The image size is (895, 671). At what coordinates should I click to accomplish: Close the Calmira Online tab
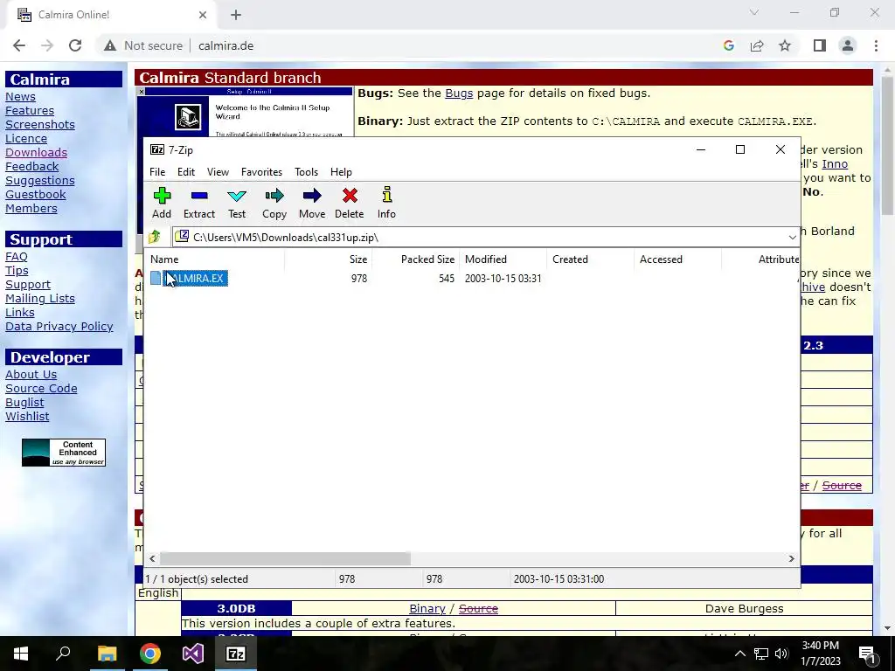pos(203,15)
